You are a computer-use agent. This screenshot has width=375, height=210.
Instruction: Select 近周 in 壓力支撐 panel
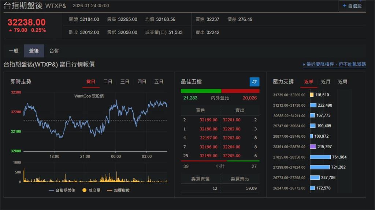coord(343,81)
